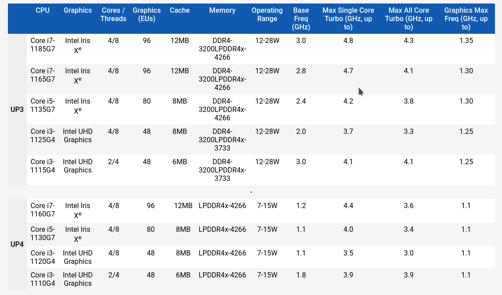The image size is (502, 295).
Task: Click the Base Freq (GHz) header
Action: pos(301,18)
